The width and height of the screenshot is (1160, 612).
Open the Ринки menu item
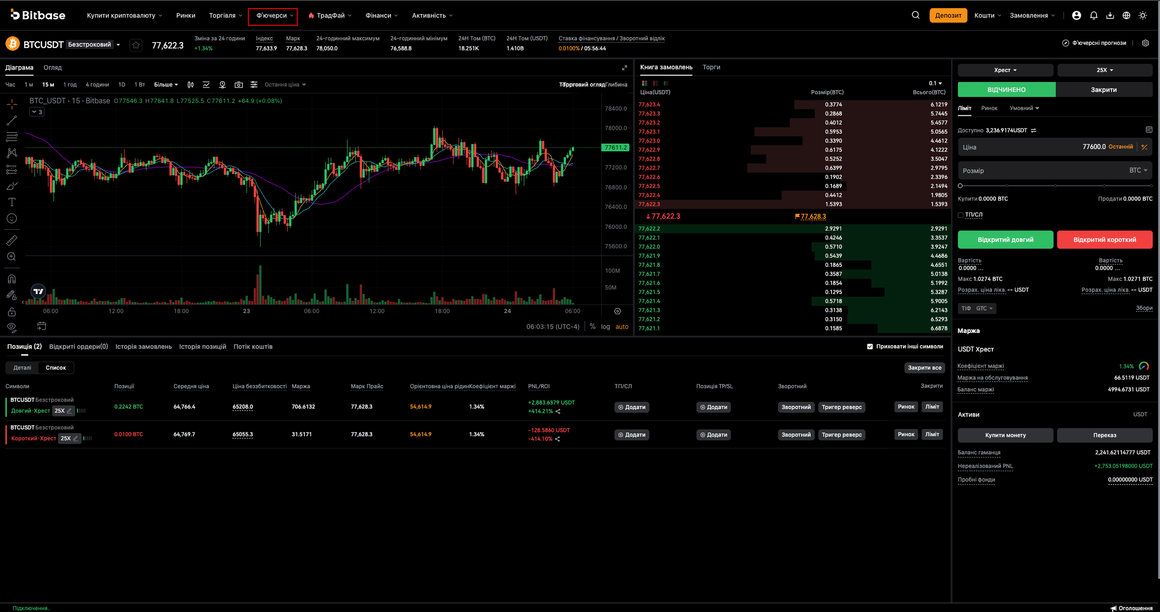click(186, 15)
